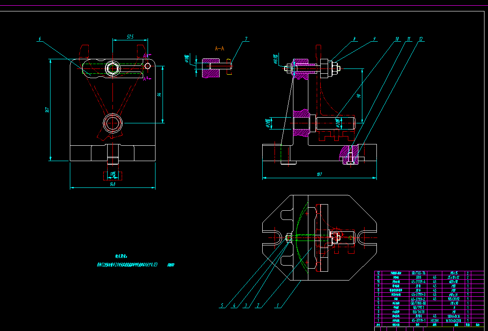The height and width of the screenshot is (331, 488).
Task: Click part callout number 9 label
Action: pos(374,39)
